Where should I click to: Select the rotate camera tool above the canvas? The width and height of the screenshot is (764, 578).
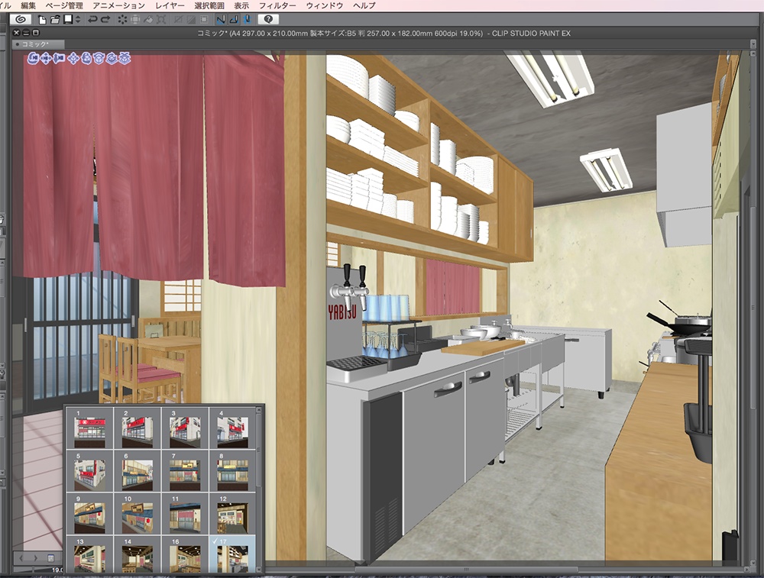point(32,58)
